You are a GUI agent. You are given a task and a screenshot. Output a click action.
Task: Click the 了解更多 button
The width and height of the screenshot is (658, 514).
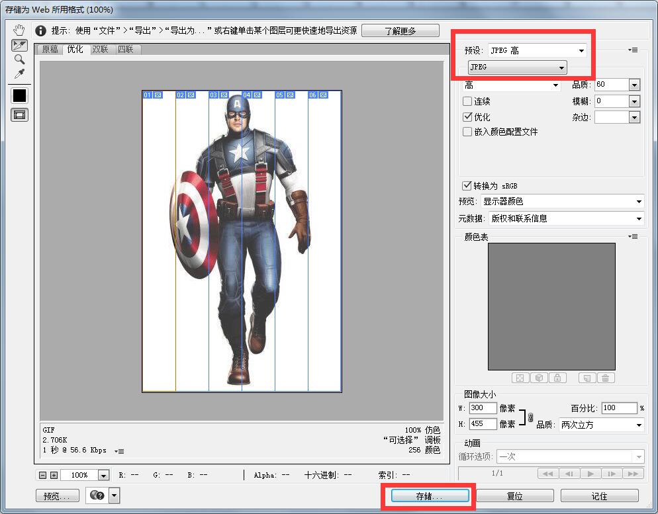pyautogui.click(x=400, y=31)
